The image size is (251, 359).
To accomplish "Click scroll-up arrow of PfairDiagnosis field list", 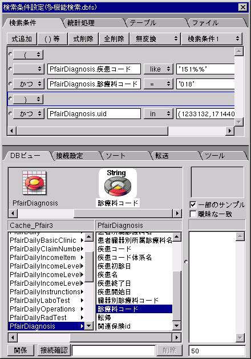I will tap(177, 237).
